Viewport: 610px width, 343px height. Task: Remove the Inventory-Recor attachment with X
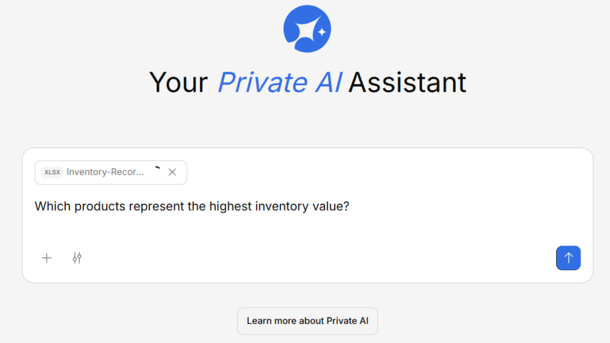point(172,172)
